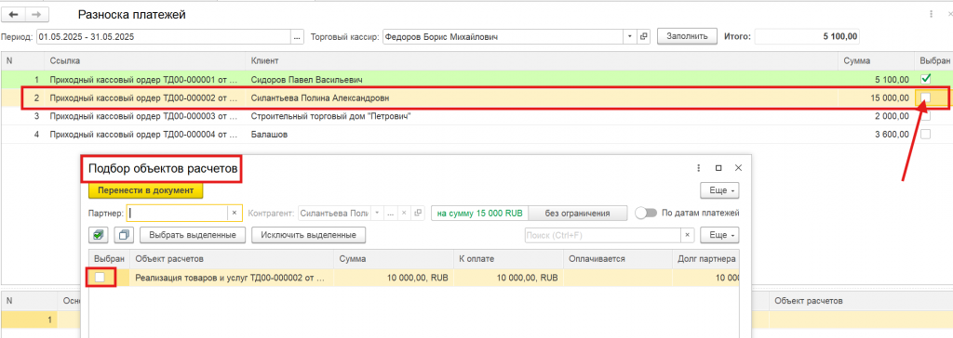
Task: Open the Торговый кассир record with the open icon
Action: point(644,37)
